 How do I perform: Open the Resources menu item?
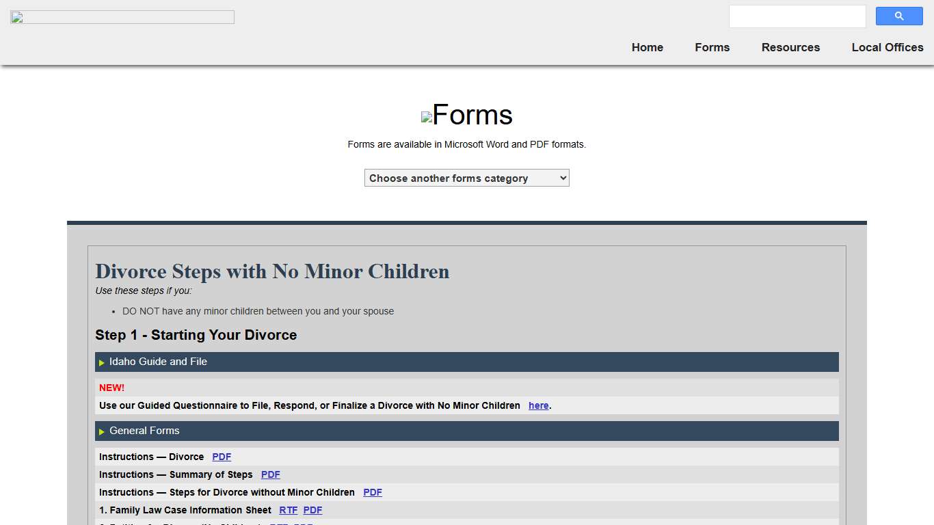(790, 47)
